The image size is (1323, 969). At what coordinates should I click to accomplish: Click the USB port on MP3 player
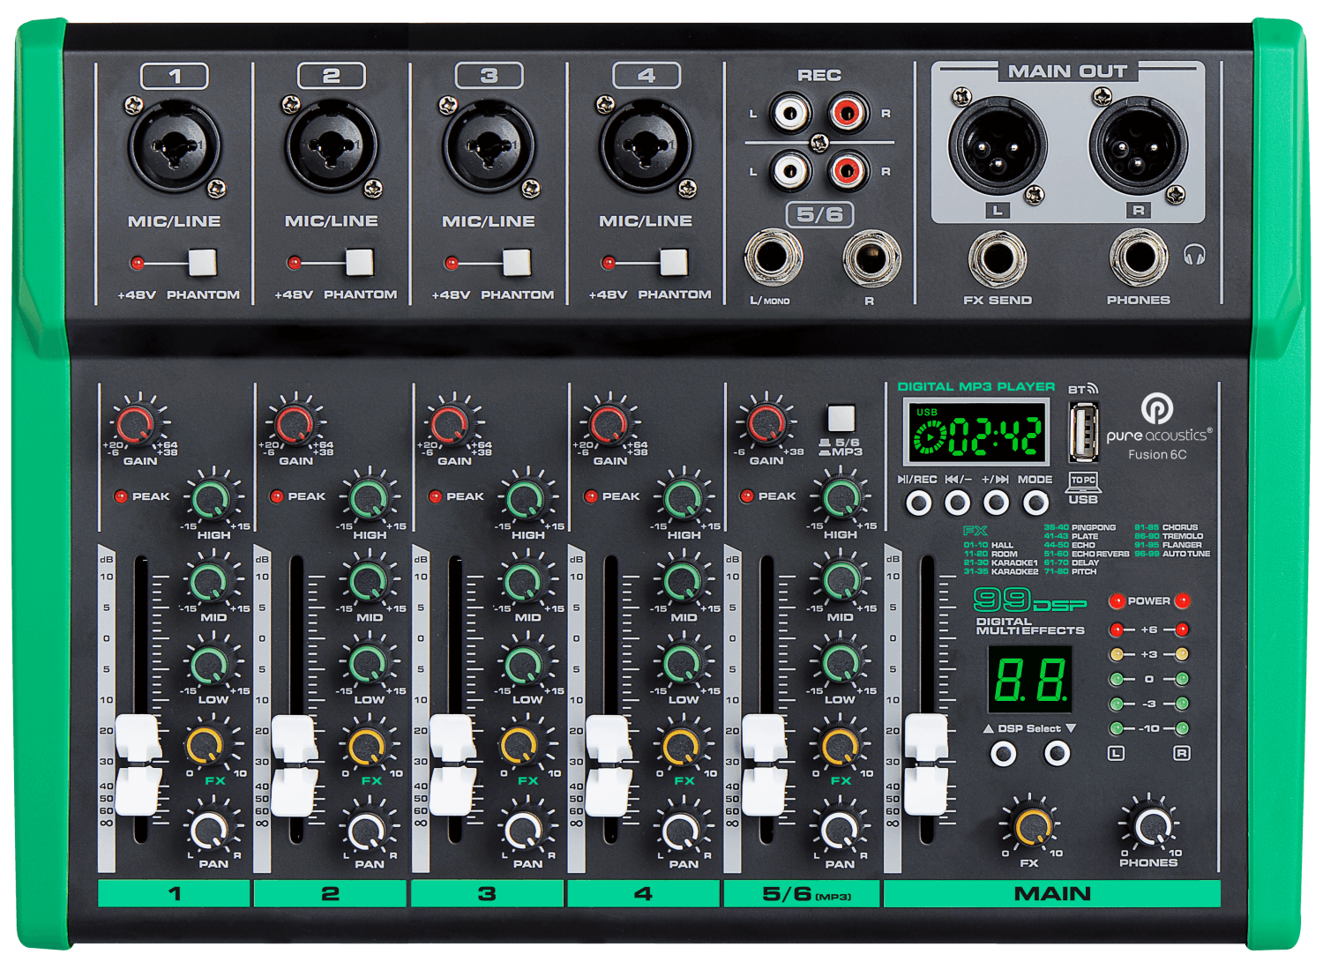click(x=1083, y=431)
